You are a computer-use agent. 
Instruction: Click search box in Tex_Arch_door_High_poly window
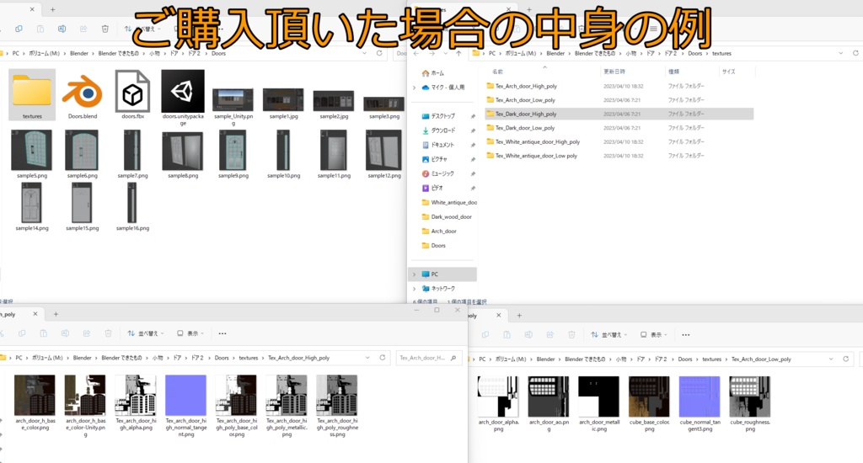428,358
